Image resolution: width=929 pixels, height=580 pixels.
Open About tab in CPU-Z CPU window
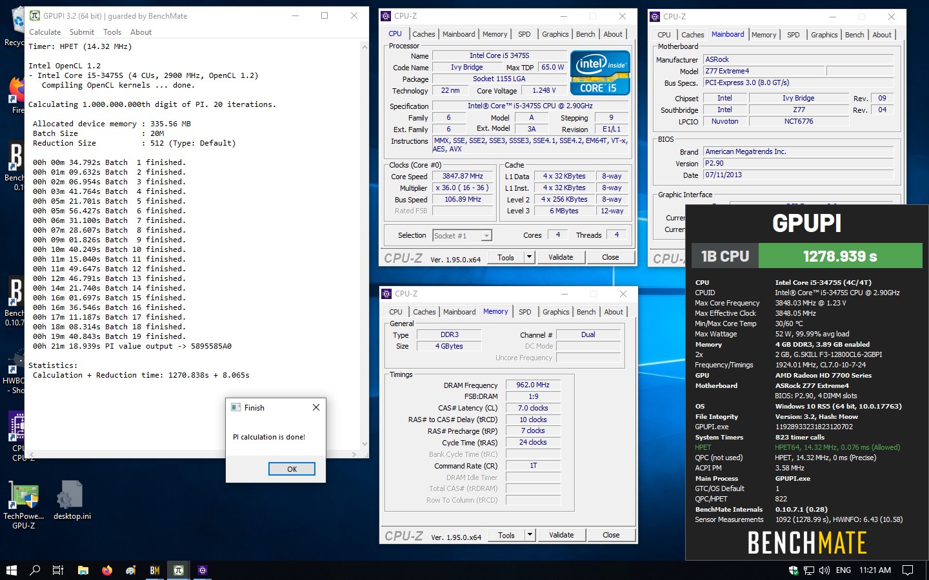(613, 34)
